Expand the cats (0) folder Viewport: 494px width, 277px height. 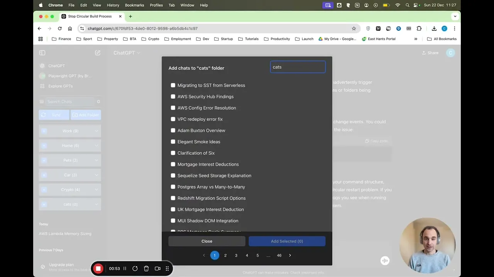point(96,204)
